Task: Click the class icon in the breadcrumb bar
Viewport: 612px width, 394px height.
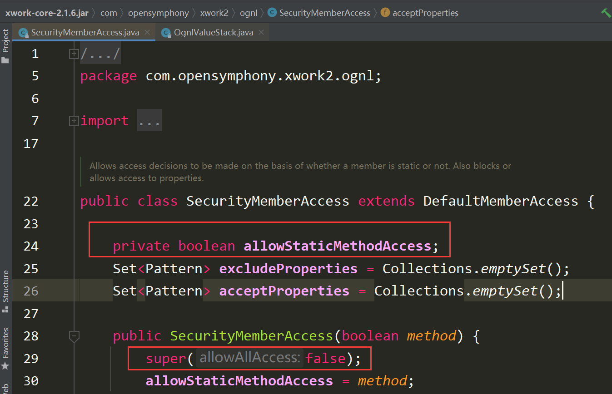Action: click(272, 13)
